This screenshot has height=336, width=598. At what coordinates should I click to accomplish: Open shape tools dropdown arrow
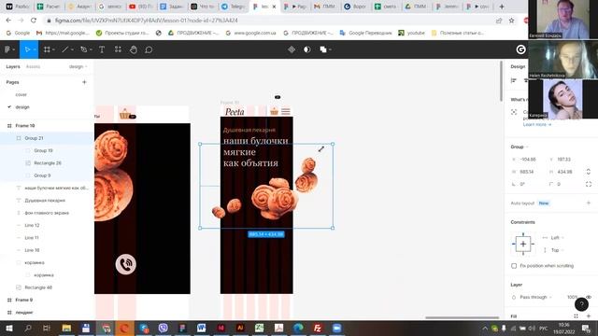pyautogui.click(x=72, y=49)
